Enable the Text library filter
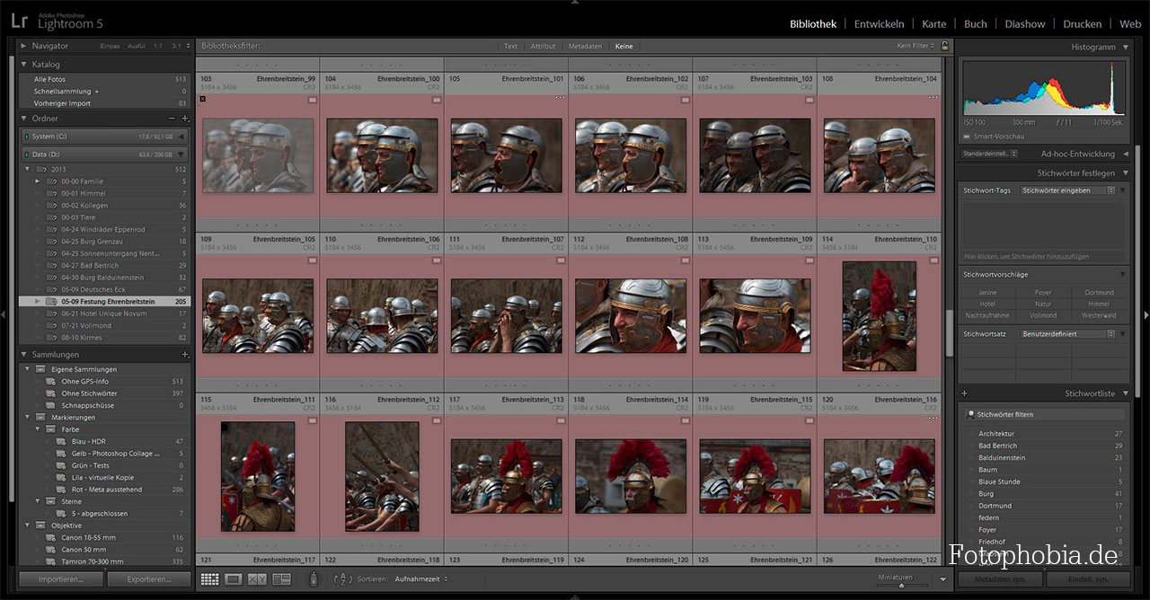The image size is (1150, 600). 510,47
